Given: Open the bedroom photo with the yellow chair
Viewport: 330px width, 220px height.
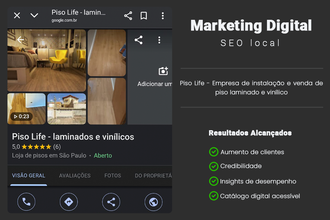Looking at the screenshot, I should pyautogui.click(x=47, y=60).
